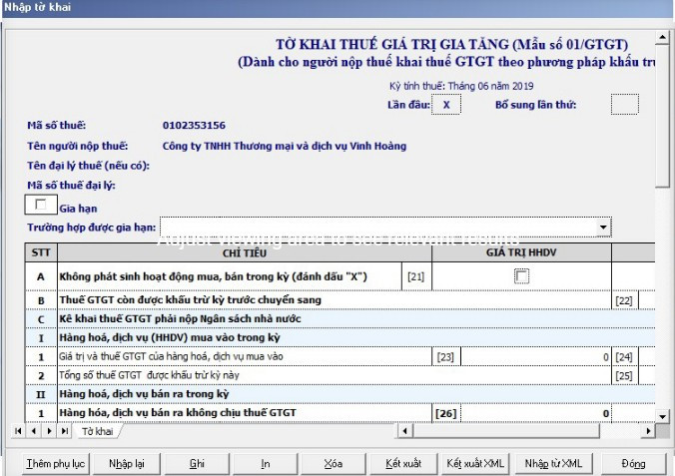Go to previous sheet tab arrow
The height and width of the screenshot is (476, 675).
click(34, 431)
